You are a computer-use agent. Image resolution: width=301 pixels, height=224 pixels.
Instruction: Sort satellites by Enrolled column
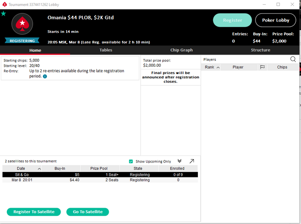(x=178, y=168)
